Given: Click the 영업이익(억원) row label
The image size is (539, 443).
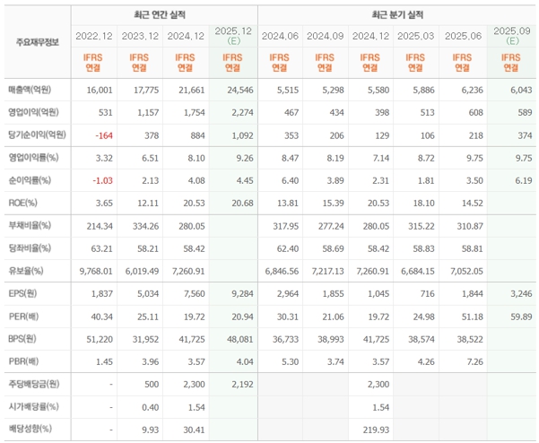Looking at the screenshot, I should click(34, 112).
